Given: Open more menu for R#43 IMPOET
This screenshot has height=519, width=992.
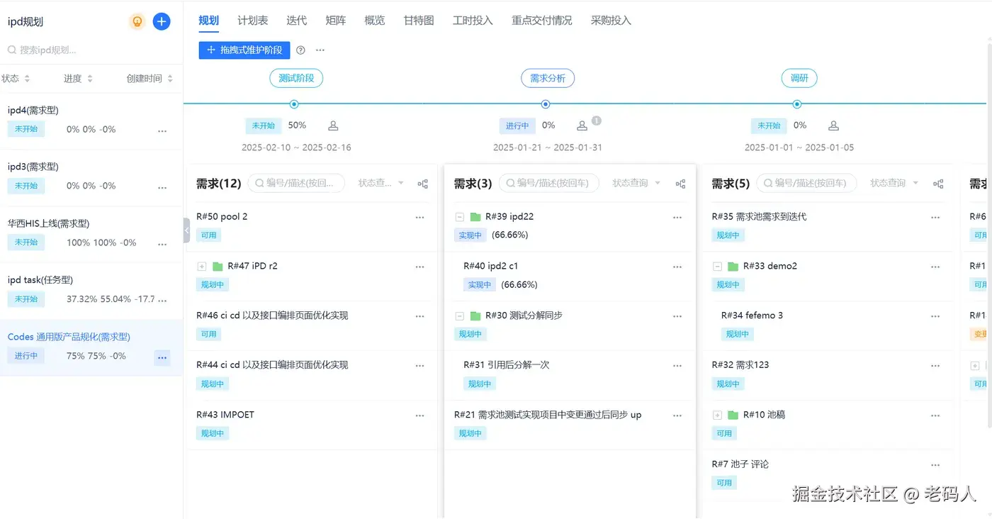Looking at the screenshot, I should [420, 415].
